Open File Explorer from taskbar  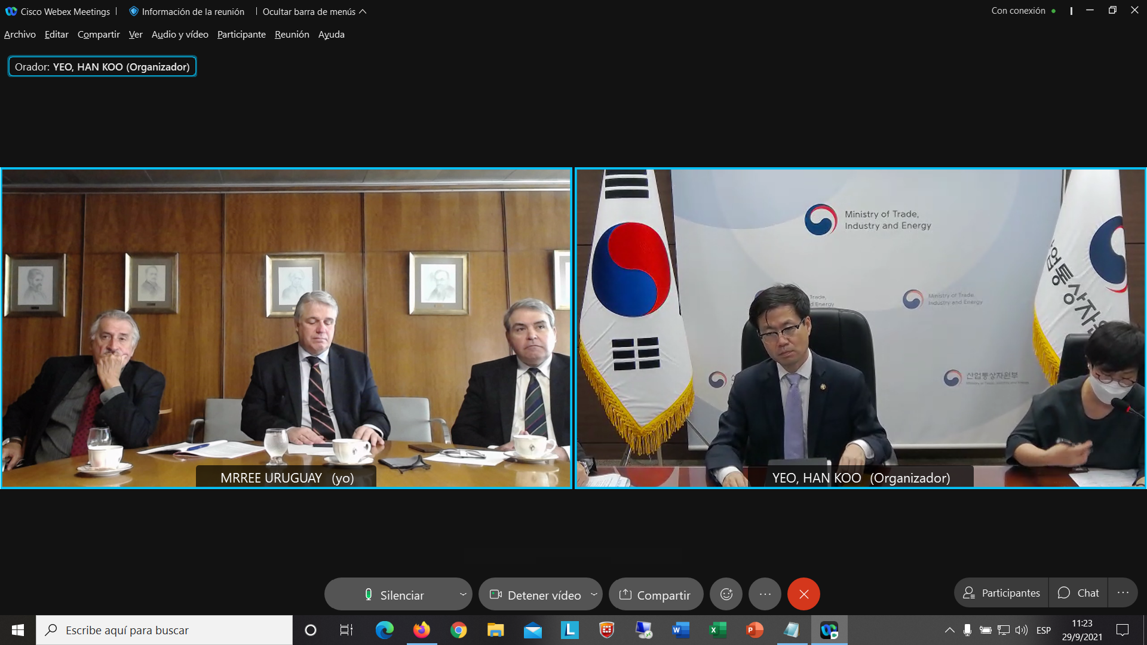[x=495, y=630]
